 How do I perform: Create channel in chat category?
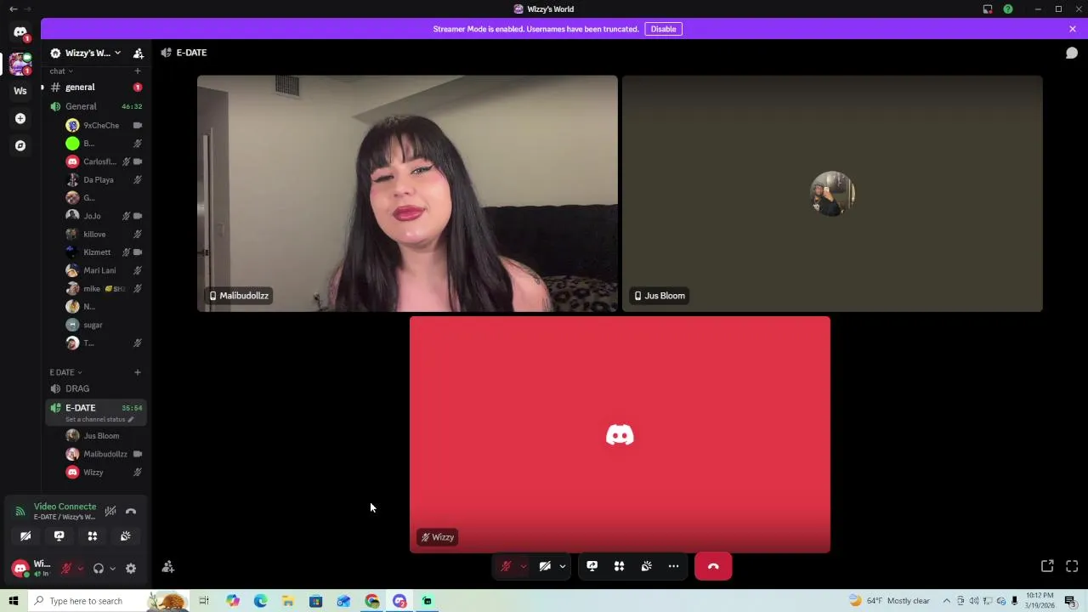[137, 71]
